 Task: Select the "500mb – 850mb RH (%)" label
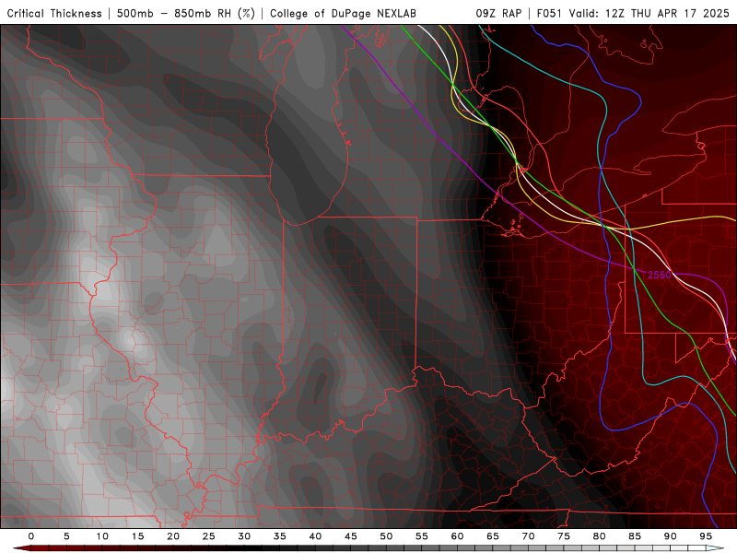coord(186,13)
